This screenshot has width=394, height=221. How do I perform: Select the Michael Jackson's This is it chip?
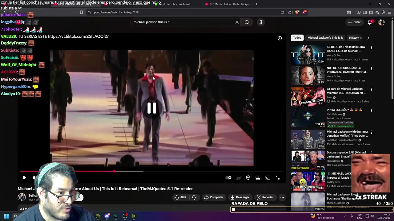[325, 38]
